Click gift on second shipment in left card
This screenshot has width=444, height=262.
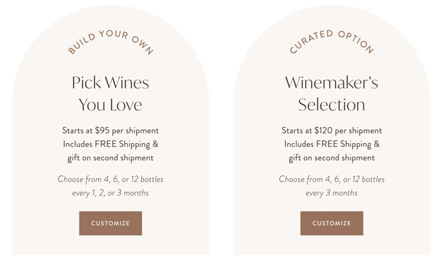pos(110,157)
